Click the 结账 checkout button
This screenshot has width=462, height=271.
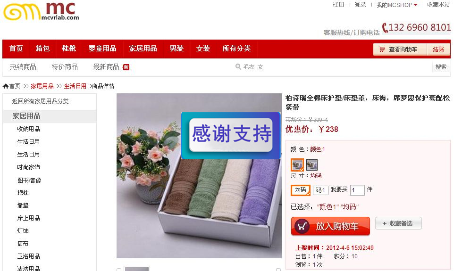click(x=438, y=49)
